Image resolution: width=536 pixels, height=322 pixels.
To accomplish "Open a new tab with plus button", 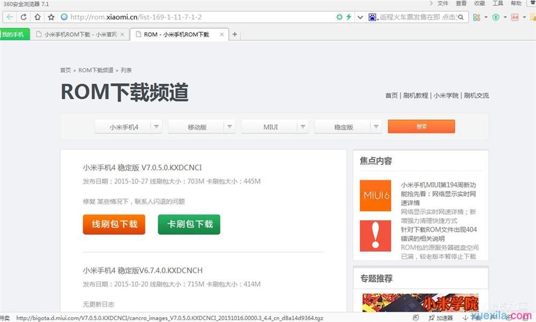I will (235, 34).
